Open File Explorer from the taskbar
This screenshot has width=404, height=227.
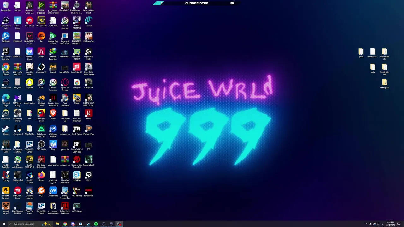(x=57, y=224)
